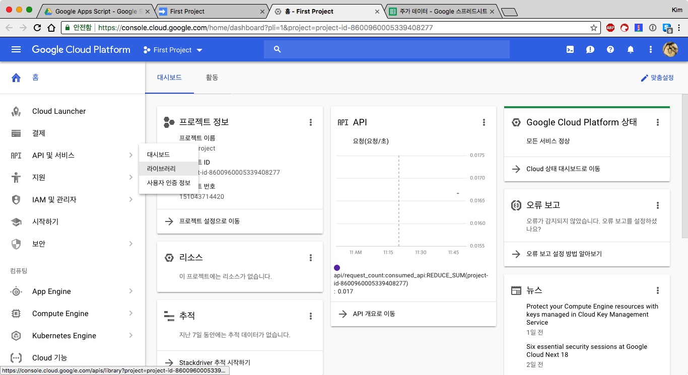Open the First Project selector dropdown
The height and width of the screenshot is (375, 688).
[x=173, y=50]
